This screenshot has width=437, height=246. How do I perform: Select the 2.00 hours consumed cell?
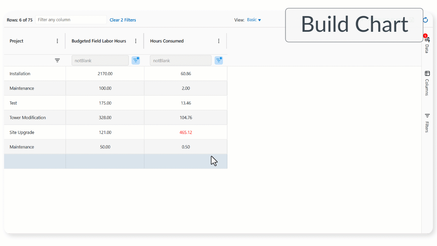[x=186, y=88]
